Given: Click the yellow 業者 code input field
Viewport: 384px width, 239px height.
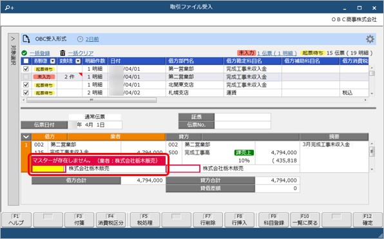Looking at the screenshot, I should tap(48, 169).
